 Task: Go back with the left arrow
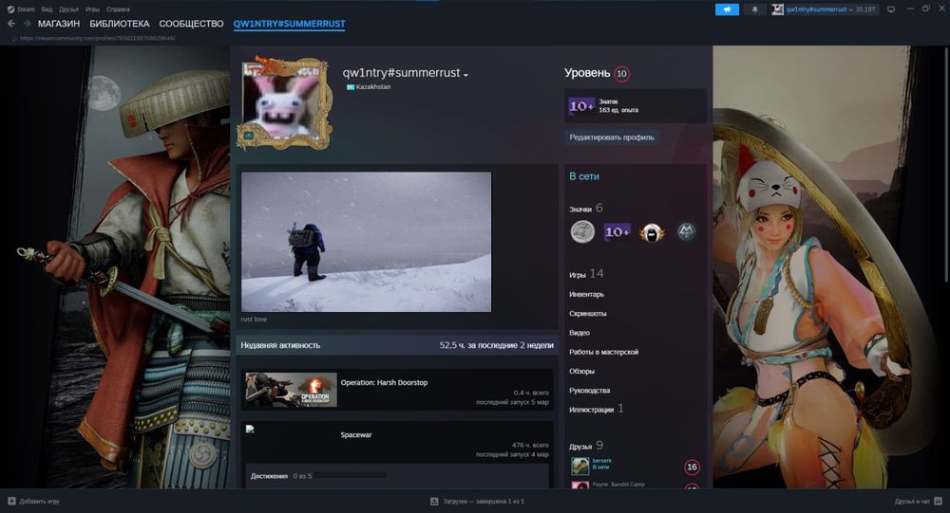click(10, 24)
